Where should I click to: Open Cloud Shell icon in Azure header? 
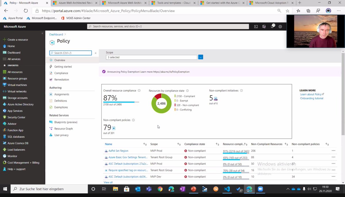[256, 26]
